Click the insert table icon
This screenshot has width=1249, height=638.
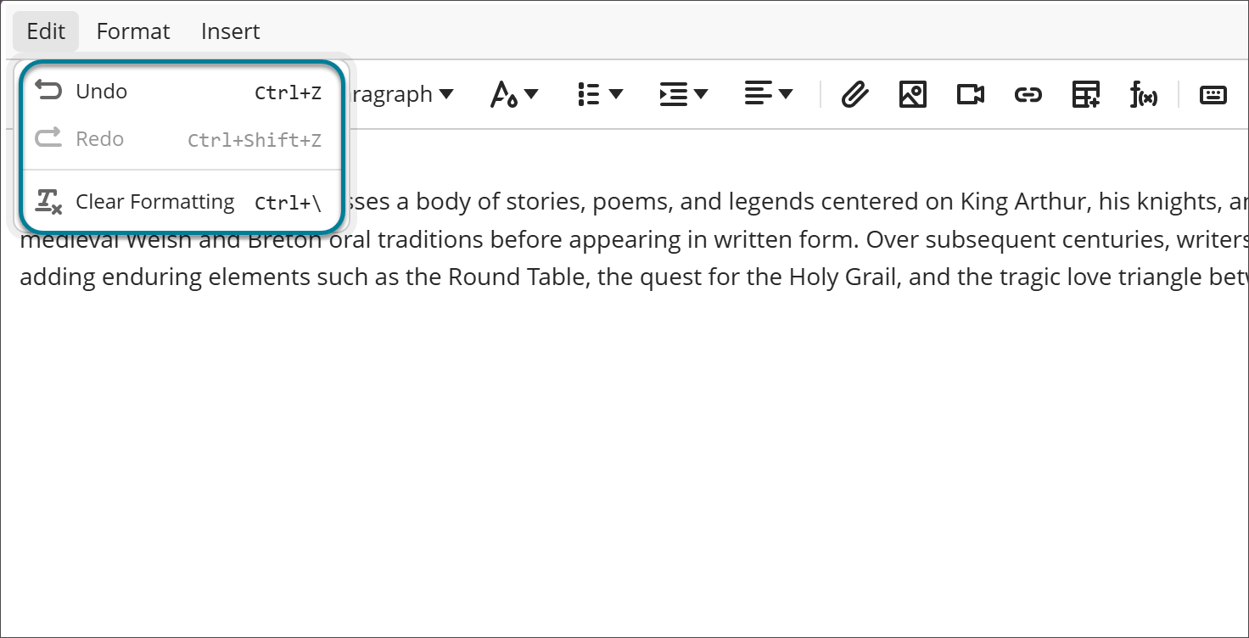[1086, 94]
